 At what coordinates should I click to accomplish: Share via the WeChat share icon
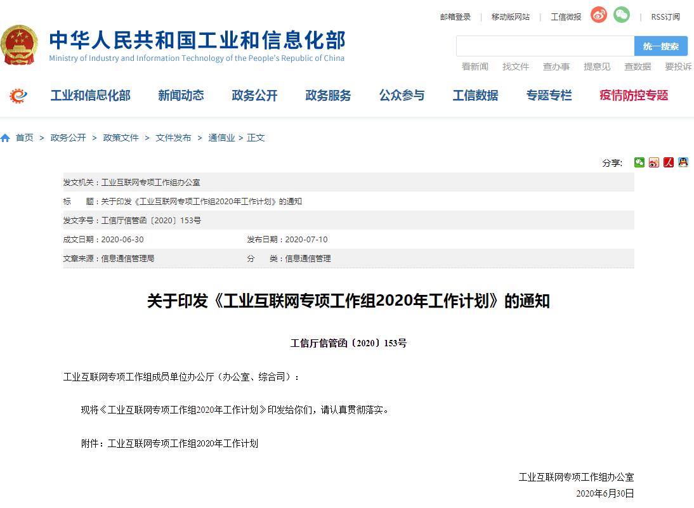(x=639, y=162)
